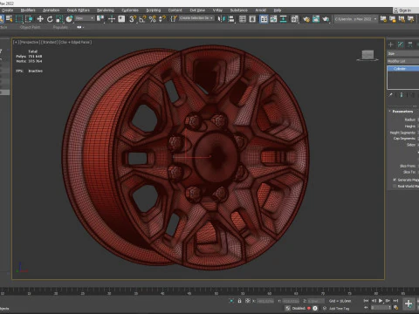Open the Scripting menu
Viewport: 419px width, 314px height.
[154, 10]
